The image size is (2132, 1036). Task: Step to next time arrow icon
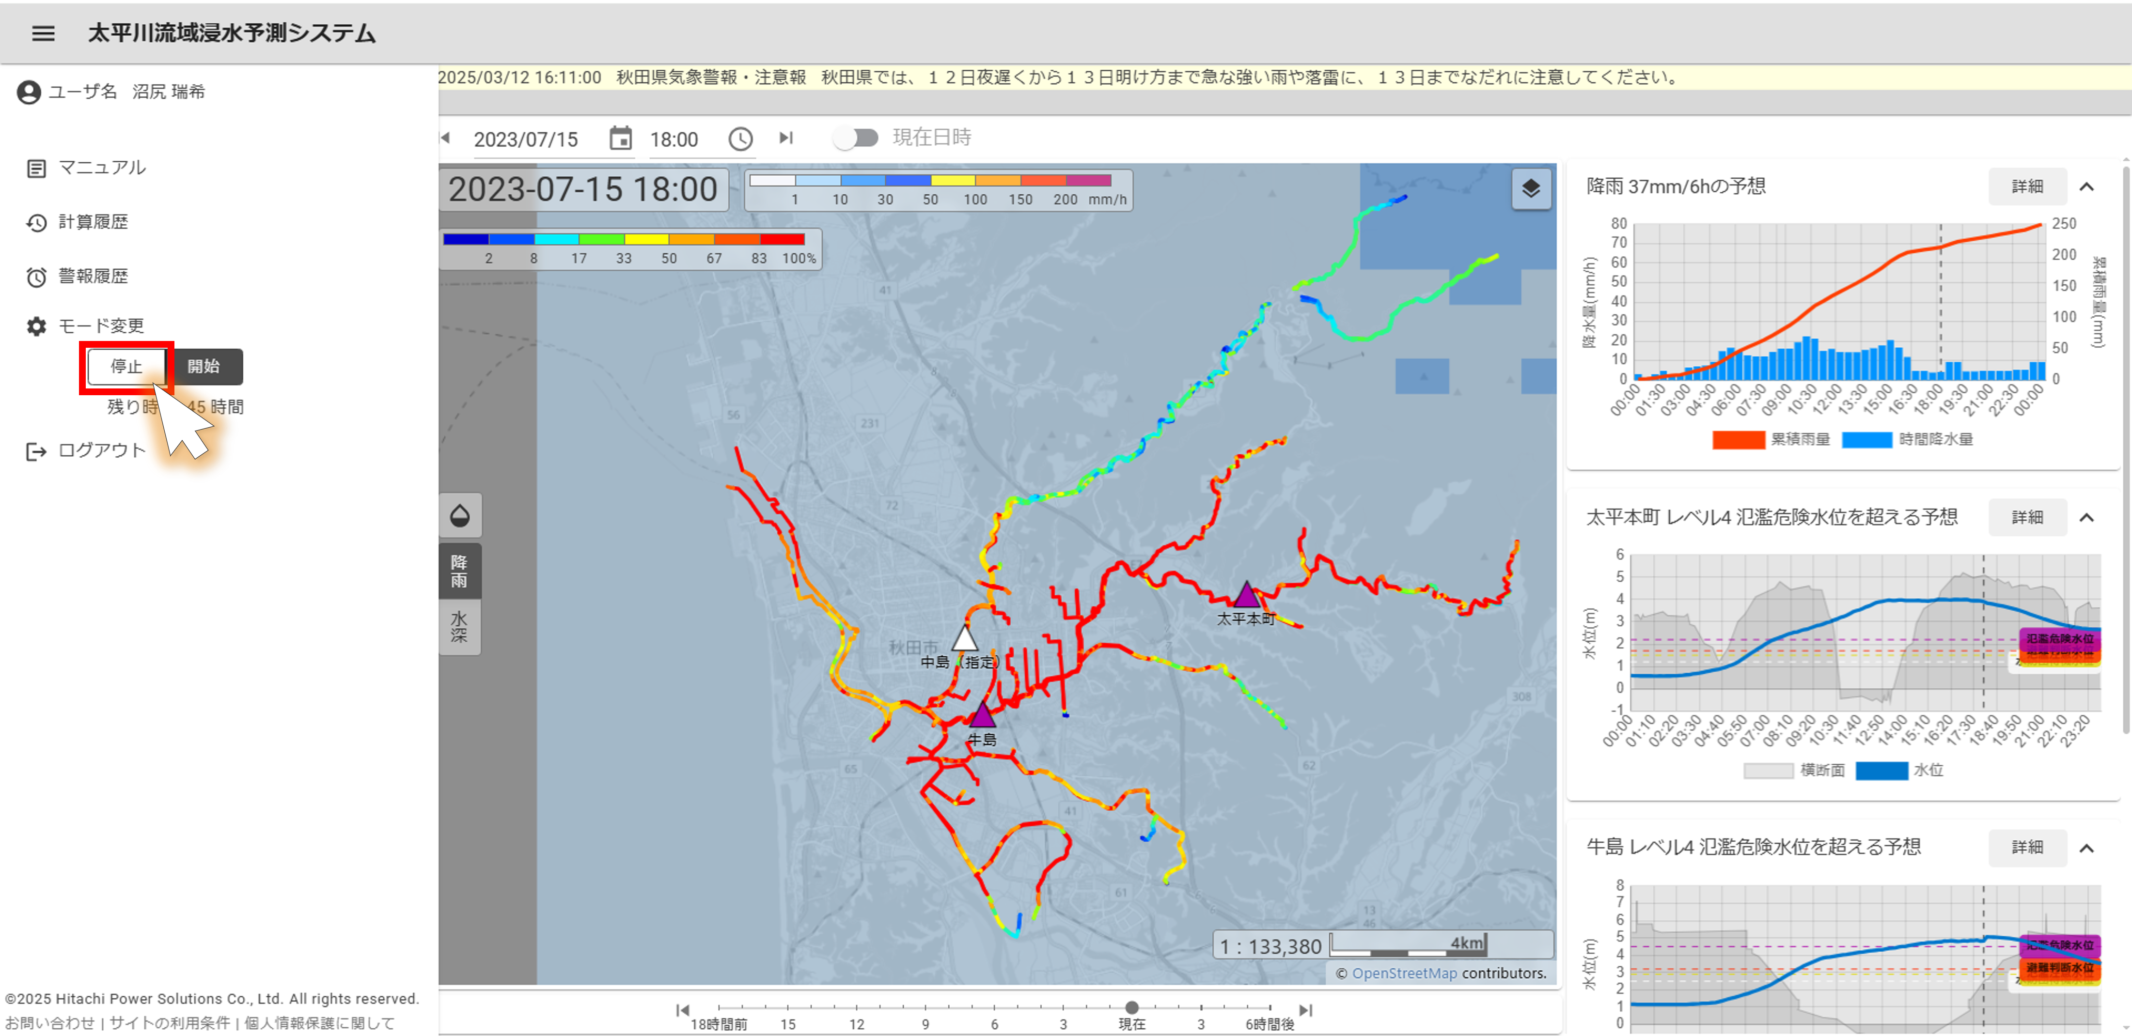coord(785,138)
